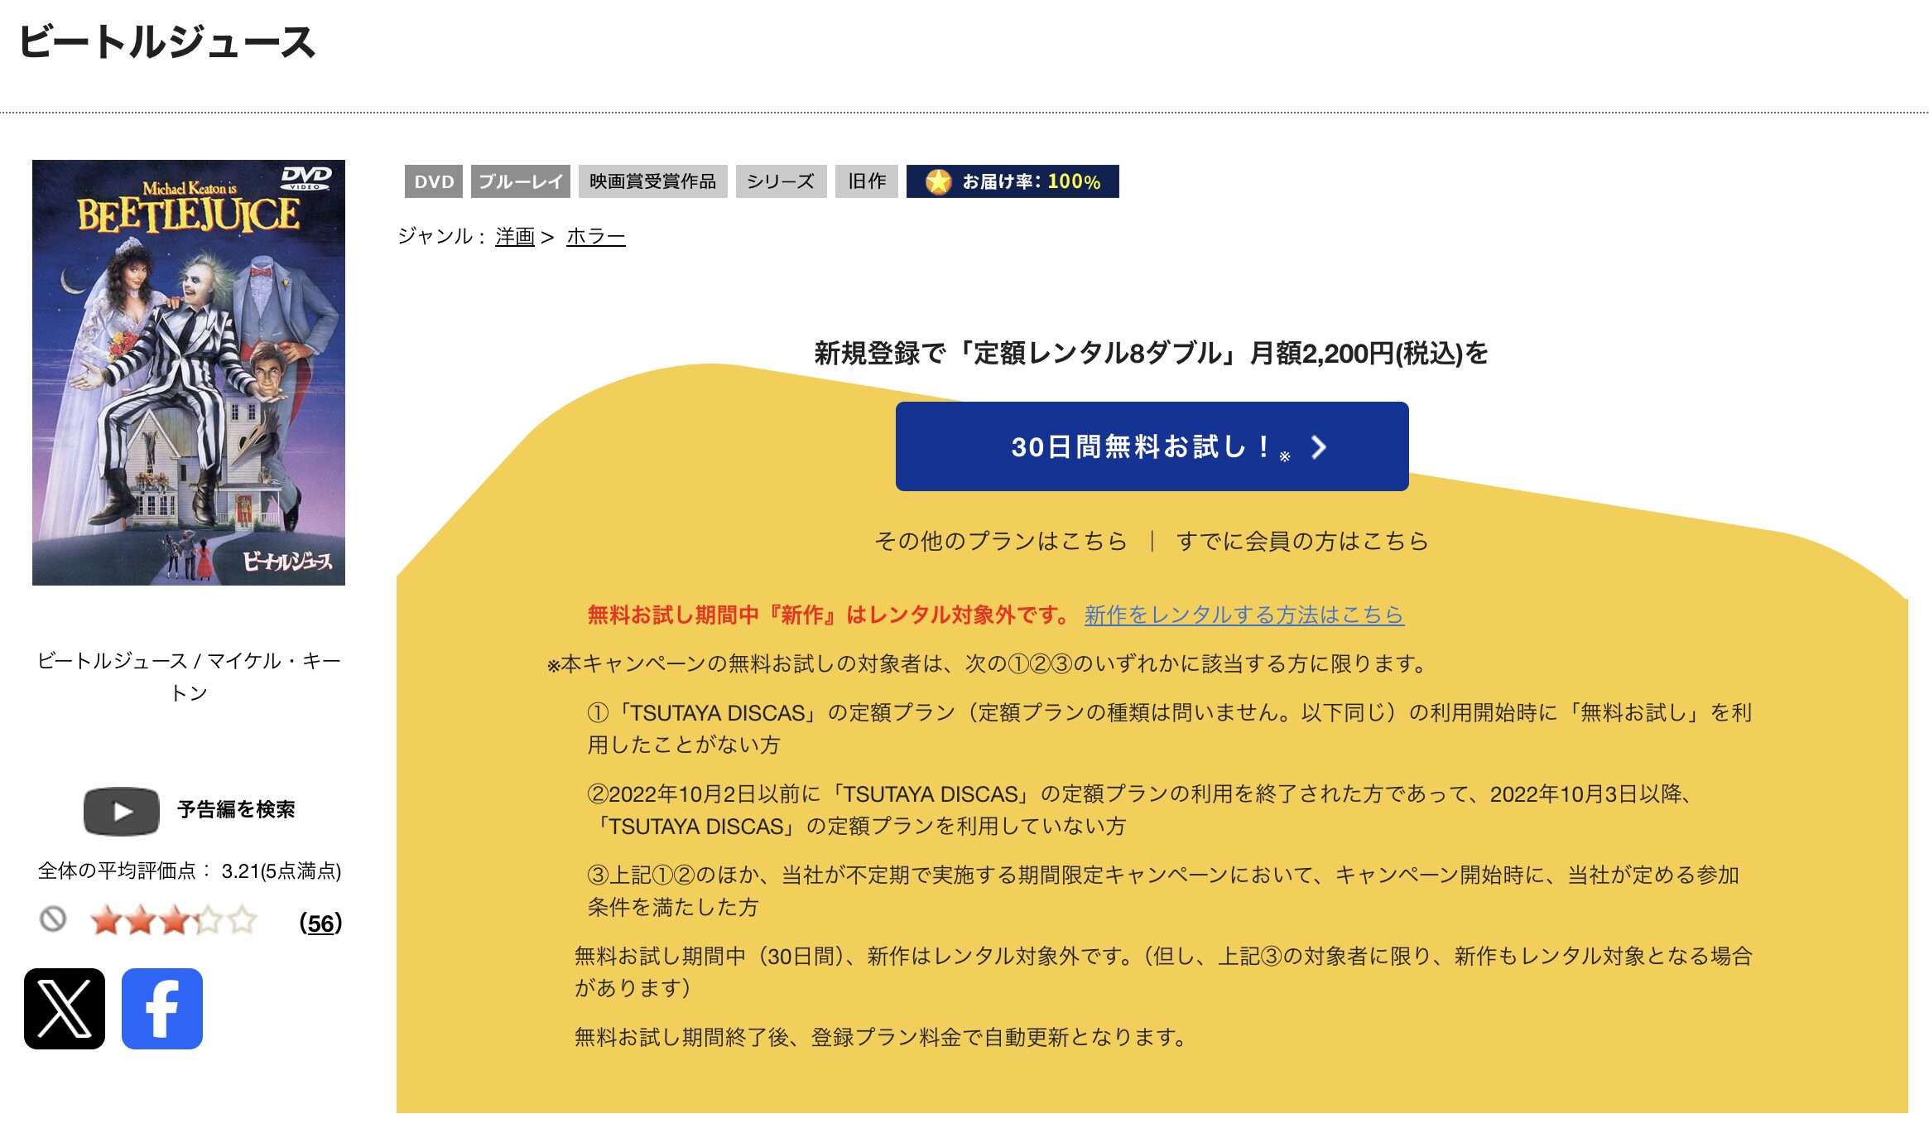Click the お届け率: 100% badge

[x=1013, y=181]
